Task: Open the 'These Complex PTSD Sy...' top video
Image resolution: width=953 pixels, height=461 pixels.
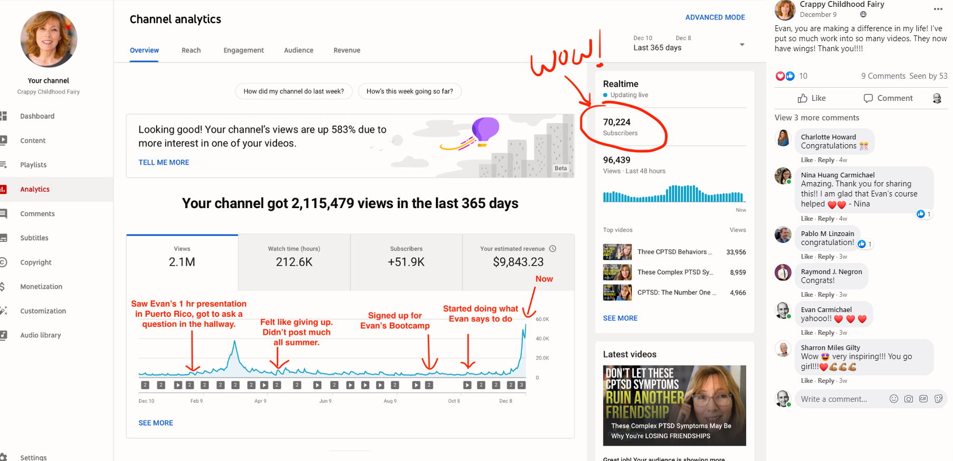Action: click(x=674, y=272)
